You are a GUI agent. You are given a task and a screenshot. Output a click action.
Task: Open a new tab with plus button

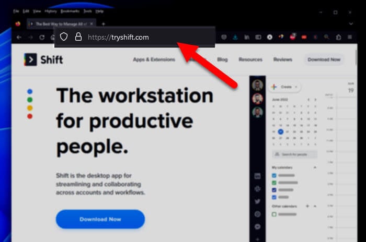click(104, 24)
